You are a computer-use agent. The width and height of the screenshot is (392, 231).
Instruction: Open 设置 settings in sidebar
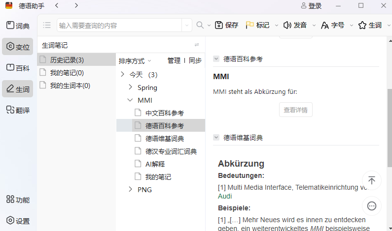pyautogui.click(x=17, y=221)
